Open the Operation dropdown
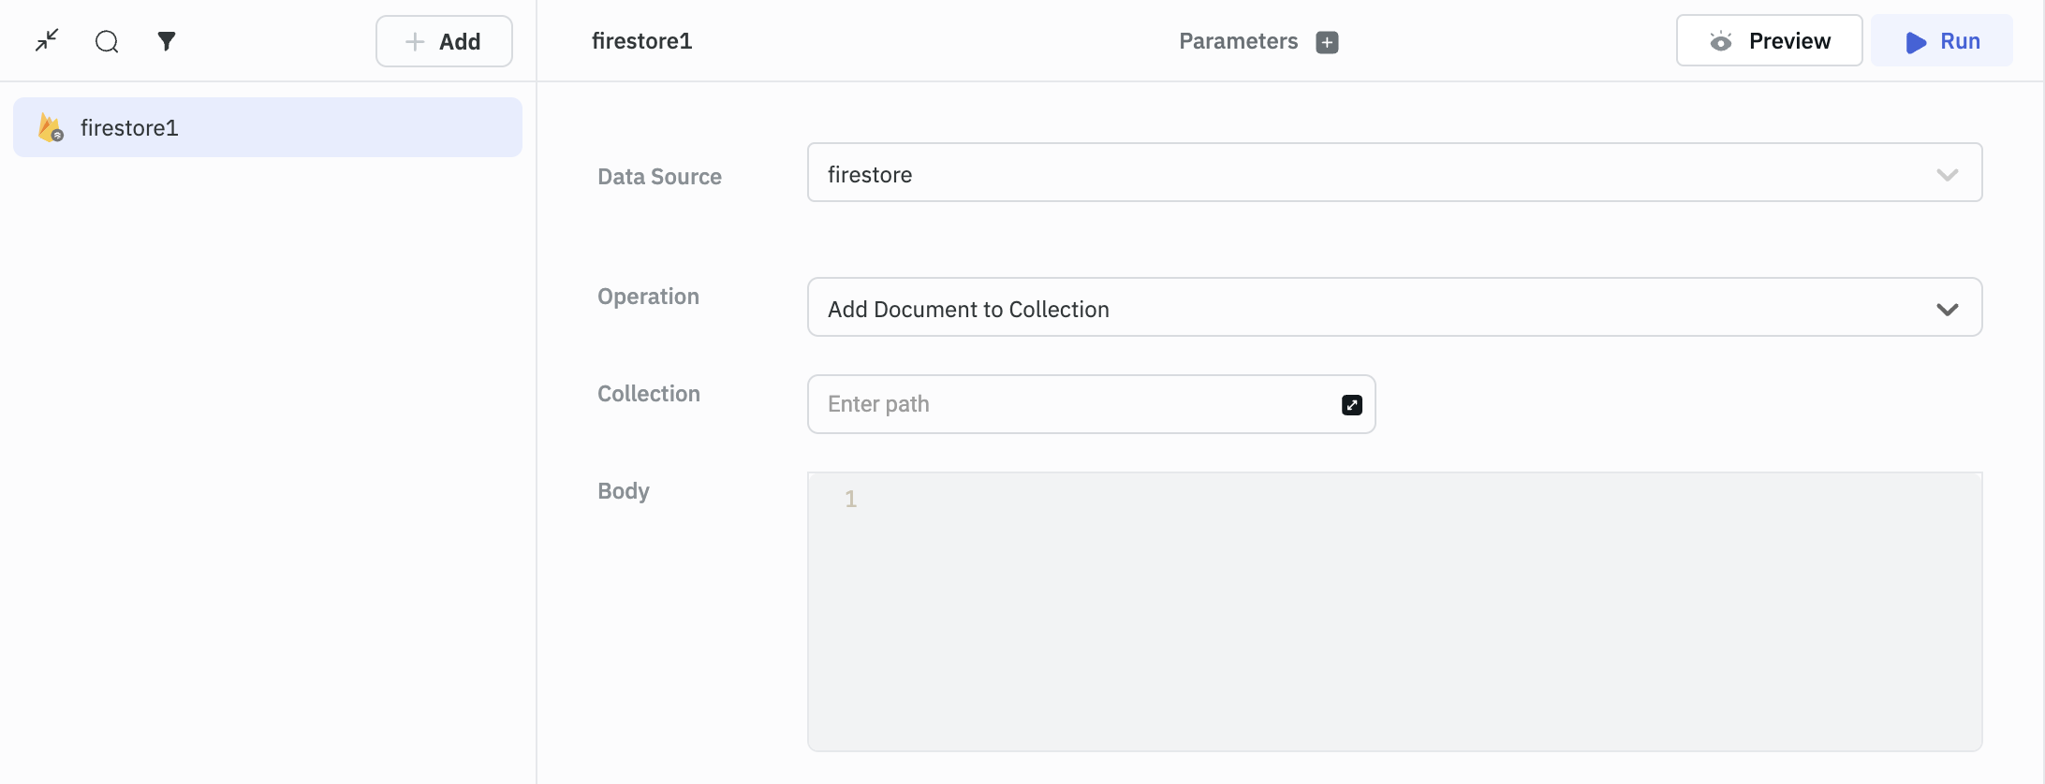The height and width of the screenshot is (784, 2045). pos(1393,308)
